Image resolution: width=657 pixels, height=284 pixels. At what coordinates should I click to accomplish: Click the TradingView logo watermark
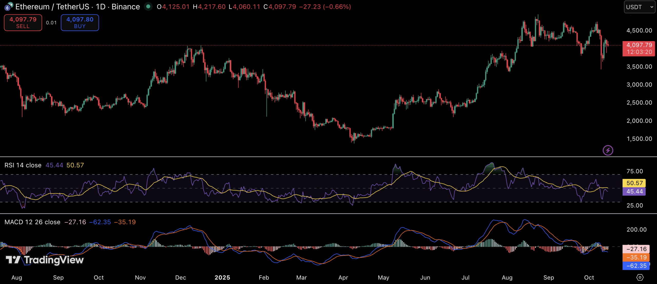45,260
